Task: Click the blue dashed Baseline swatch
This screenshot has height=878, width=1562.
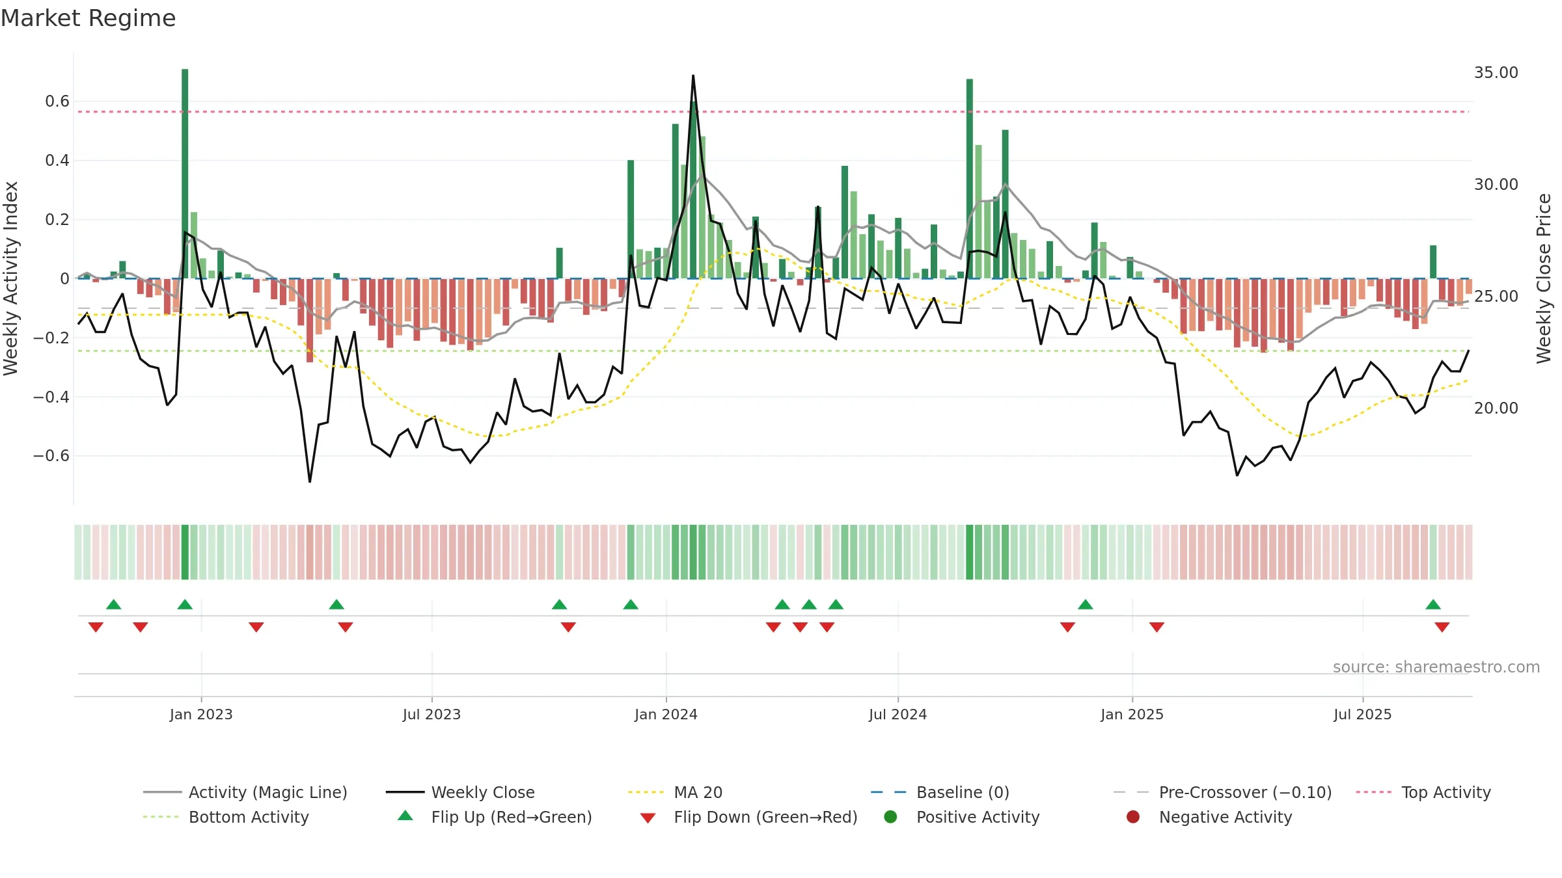Action: pyautogui.click(x=888, y=792)
